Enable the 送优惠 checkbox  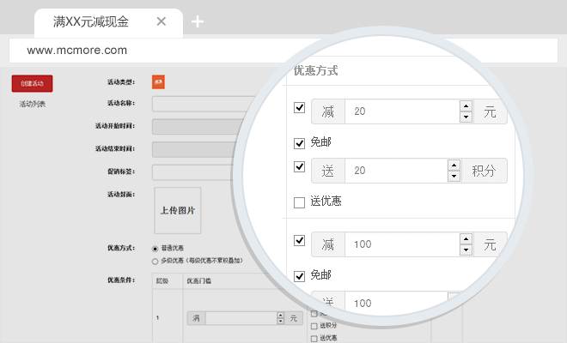click(299, 202)
